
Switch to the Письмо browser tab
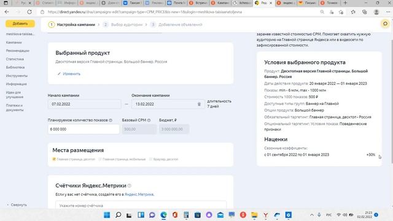coord(308,3)
